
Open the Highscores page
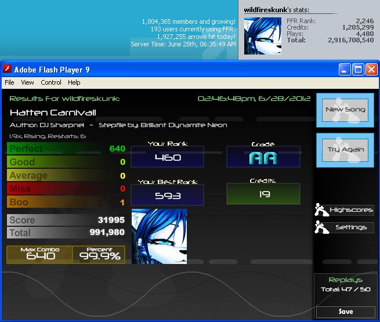(x=351, y=210)
